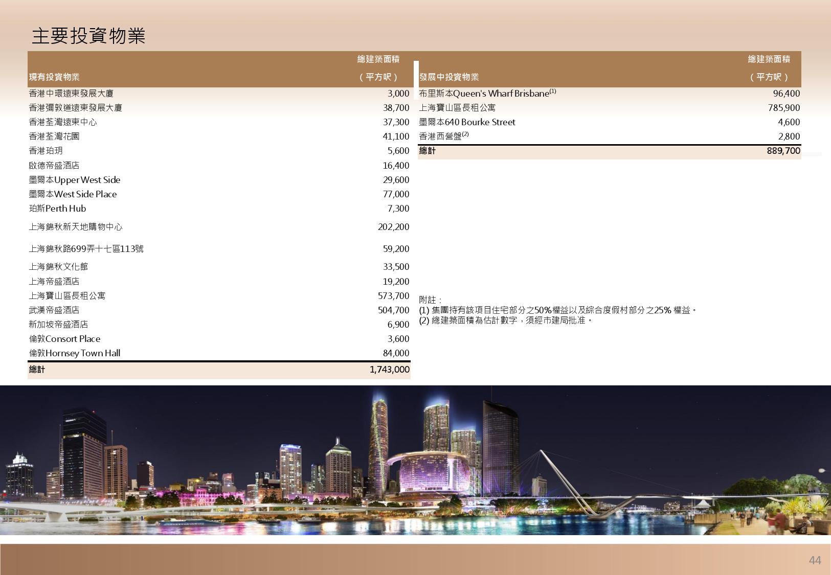Click the Brisbane night skyline image
831x575 pixels.
[415, 460]
